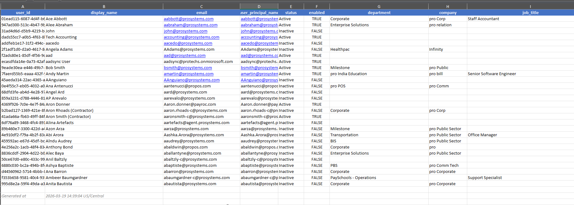
Task: Select user_id cell starting 01ead115-6087
Action: (x=23, y=19)
